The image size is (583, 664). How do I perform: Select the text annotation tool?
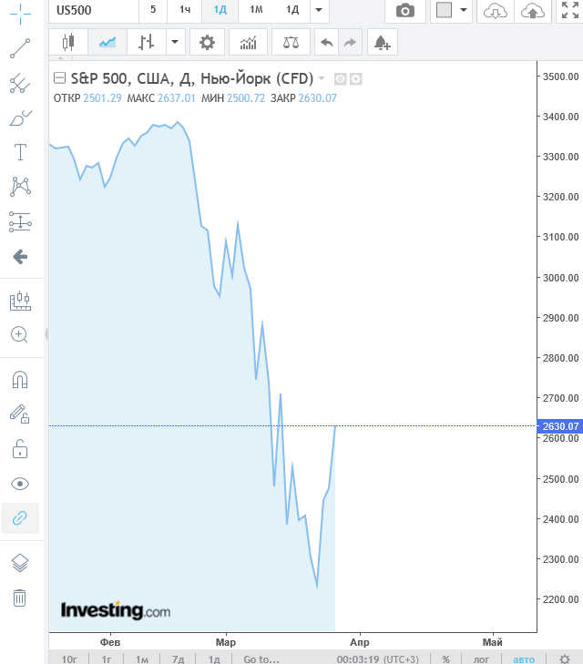tap(20, 152)
